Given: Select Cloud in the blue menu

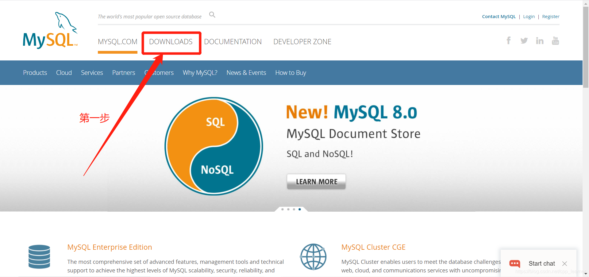Looking at the screenshot, I should click(64, 73).
